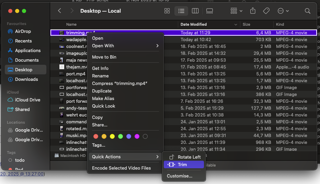Screen dimensions: 320x184
Task: Click the Share toolbar icon
Action: pyautogui.click(x=253, y=11)
